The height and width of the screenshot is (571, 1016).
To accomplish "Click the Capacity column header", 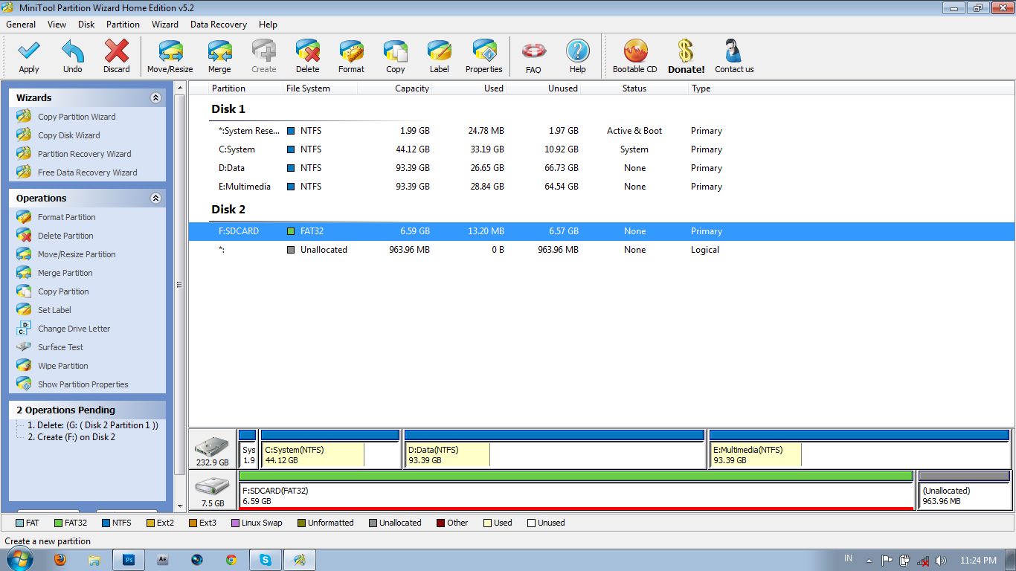I will (395, 88).
